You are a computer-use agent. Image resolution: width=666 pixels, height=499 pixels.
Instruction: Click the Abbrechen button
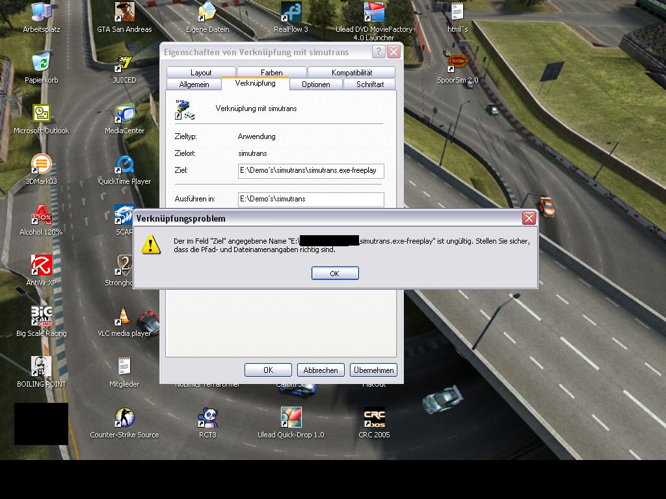[x=321, y=370]
